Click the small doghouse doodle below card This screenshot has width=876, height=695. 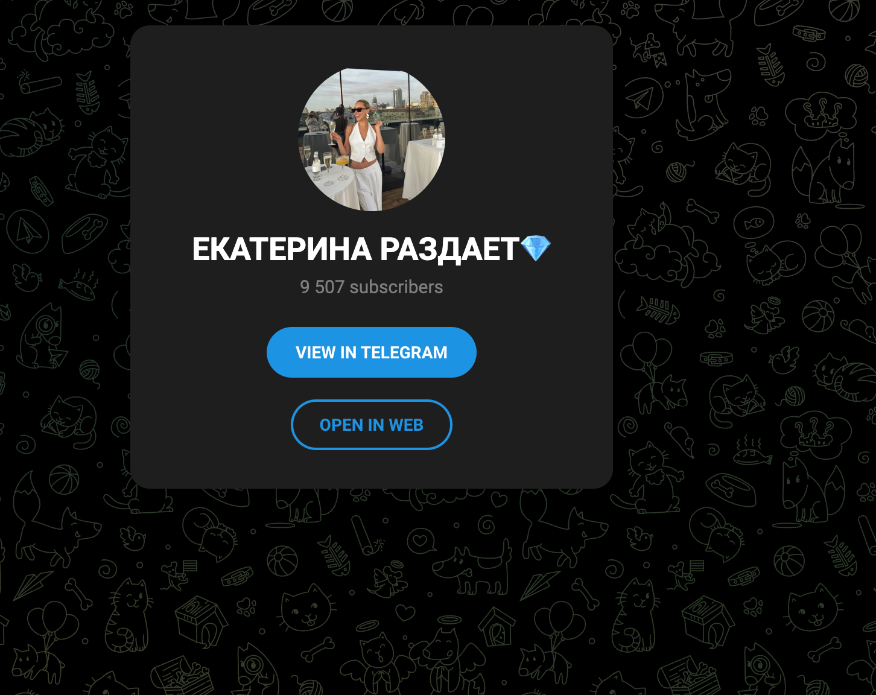coord(497,626)
